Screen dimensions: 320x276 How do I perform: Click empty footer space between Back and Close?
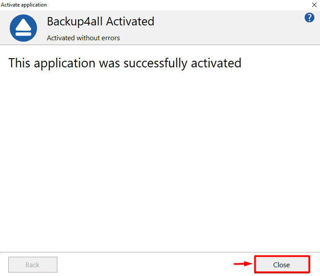click(144, 265)
